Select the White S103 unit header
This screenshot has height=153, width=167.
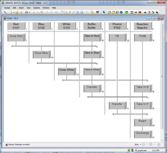point(67,26)
